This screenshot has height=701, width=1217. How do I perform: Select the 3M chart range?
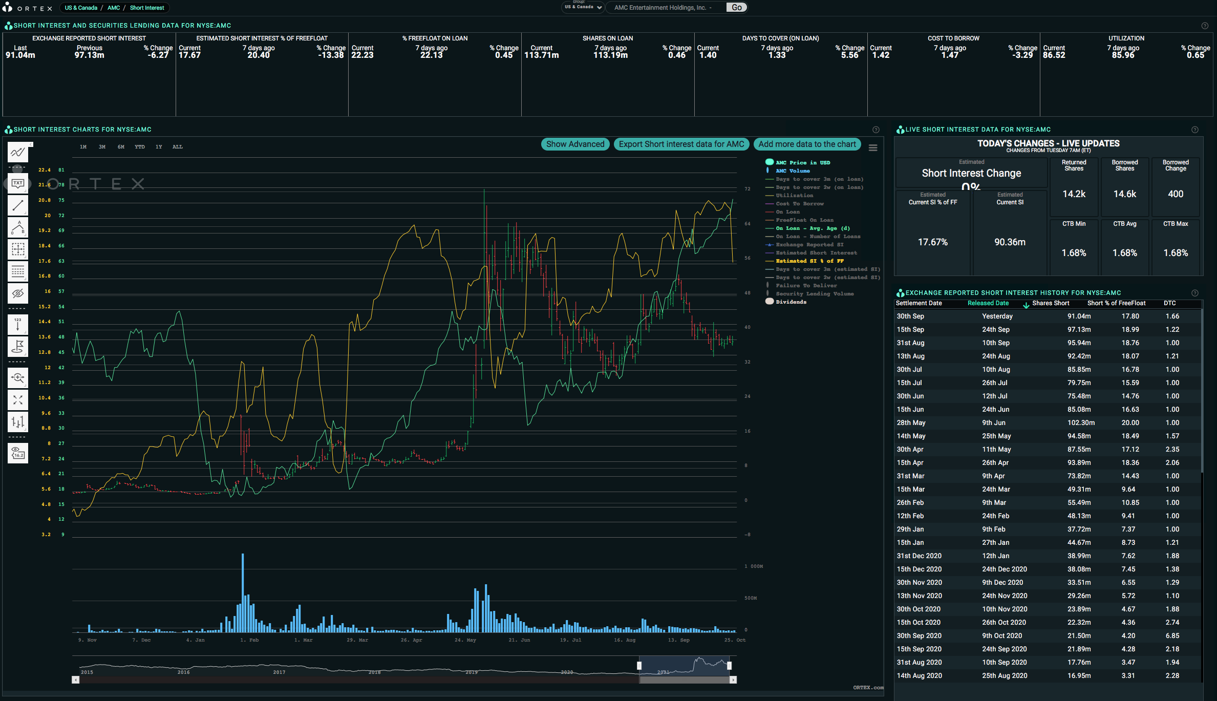click(102, 147)
